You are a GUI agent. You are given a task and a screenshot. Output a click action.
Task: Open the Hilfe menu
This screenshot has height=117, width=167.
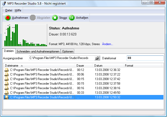[18, 10]
